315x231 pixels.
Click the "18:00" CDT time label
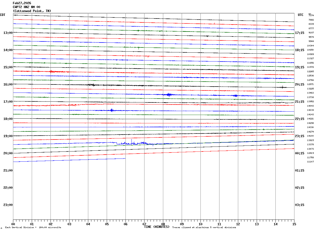coord(8,119)
